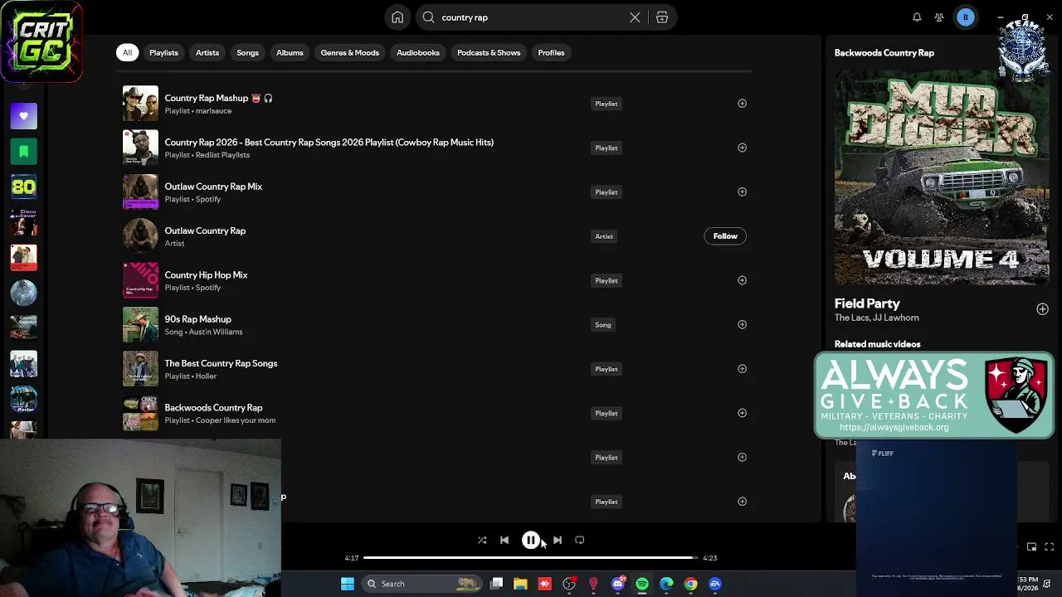
Task: Filter results by Profiles
Action: click(x=551, y=52)
